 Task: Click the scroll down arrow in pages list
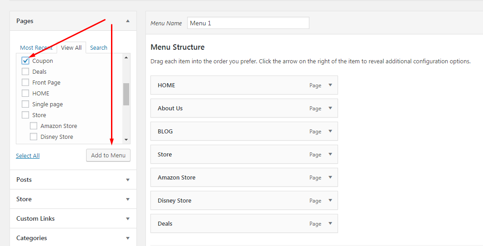point(126,140)
